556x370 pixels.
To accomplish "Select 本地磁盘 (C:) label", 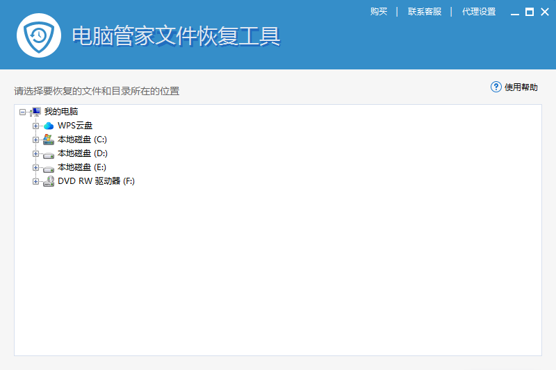I will coord(82,139).
